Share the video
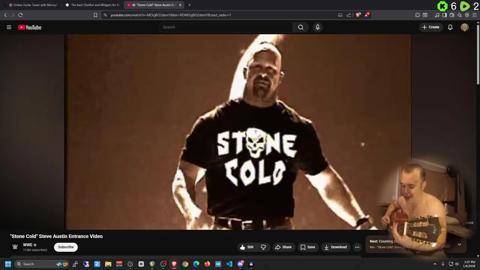This screenshot has height=270, width=480. pyautogui.click(x=283, y=247)
